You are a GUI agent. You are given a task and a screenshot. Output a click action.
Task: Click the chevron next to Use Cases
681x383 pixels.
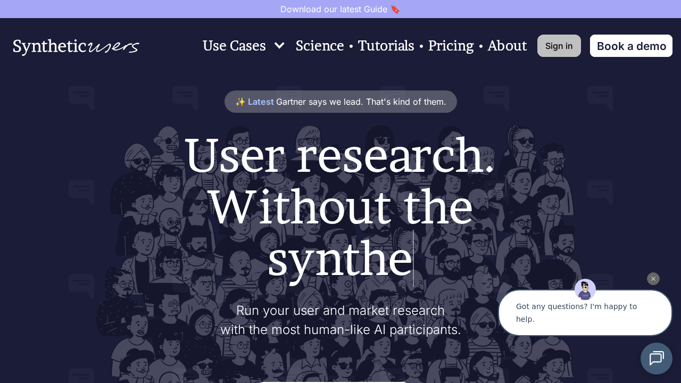click(x=279, y=46)
